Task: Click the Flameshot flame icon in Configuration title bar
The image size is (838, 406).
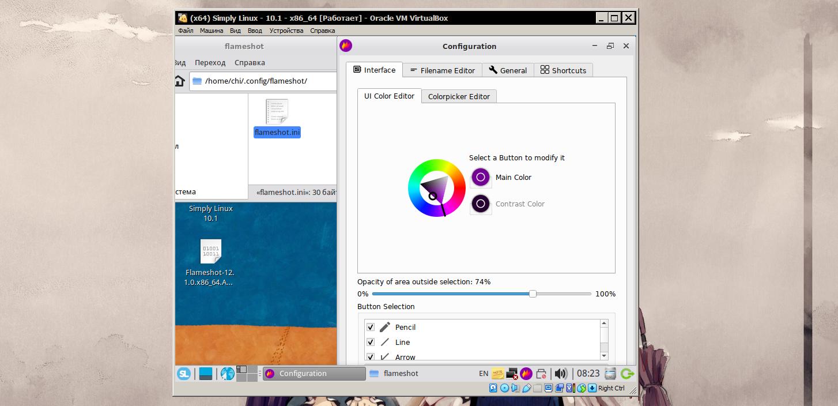Action: pos(346,46)
